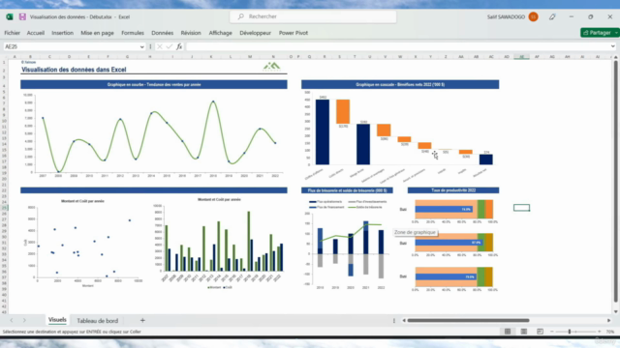Zoom in with plus icon

[600, 332]
